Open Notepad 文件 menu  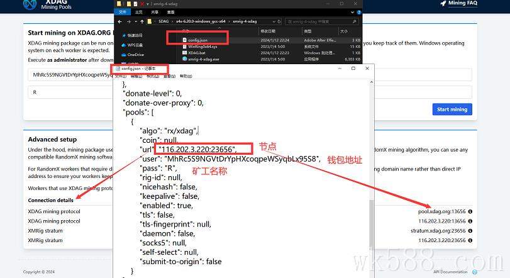point(120,76)
